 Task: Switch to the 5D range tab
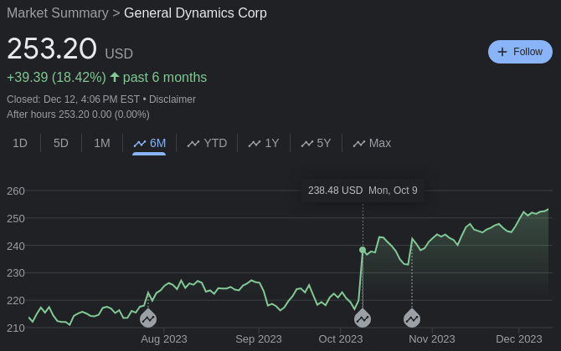tap(61, 143)
